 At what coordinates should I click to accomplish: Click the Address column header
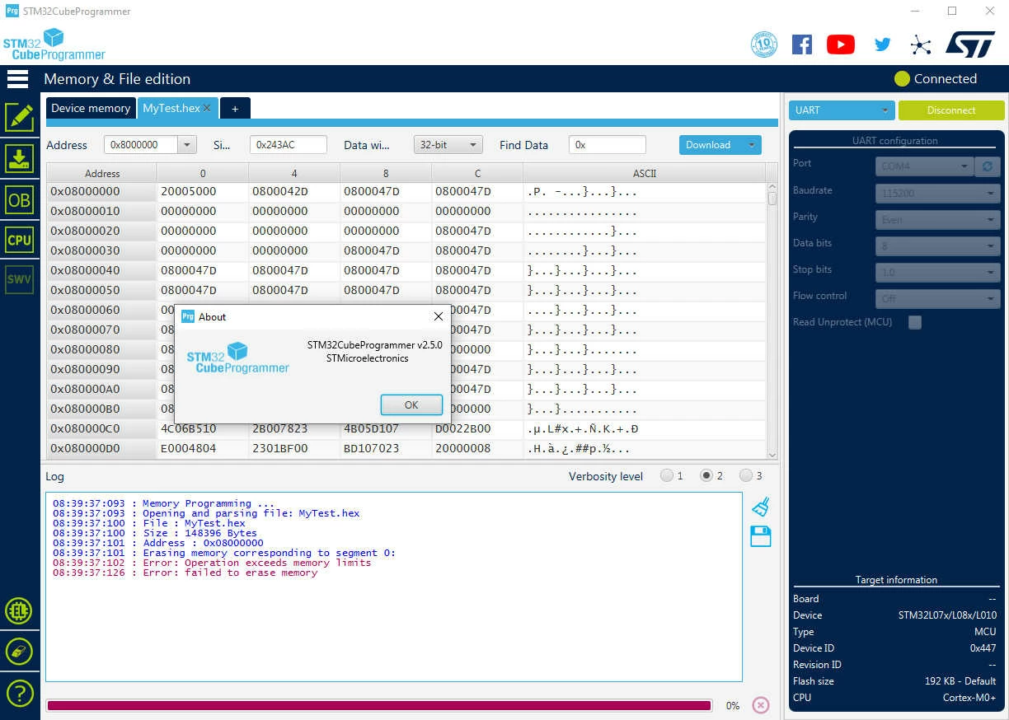[x=102, y=173]
